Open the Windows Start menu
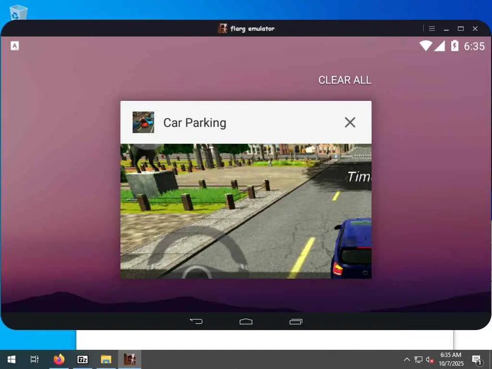This screenshot has height=369, width=492. (x=12, y=359)
